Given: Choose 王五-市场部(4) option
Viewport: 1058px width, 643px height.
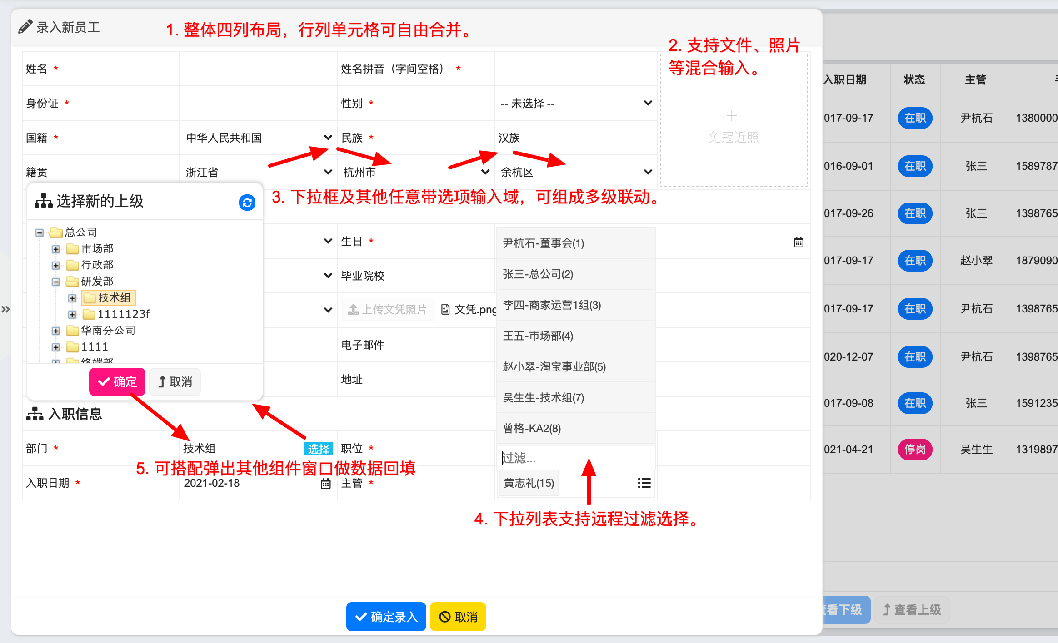Looking at the screenshot, I should click(x=538, y=336).
